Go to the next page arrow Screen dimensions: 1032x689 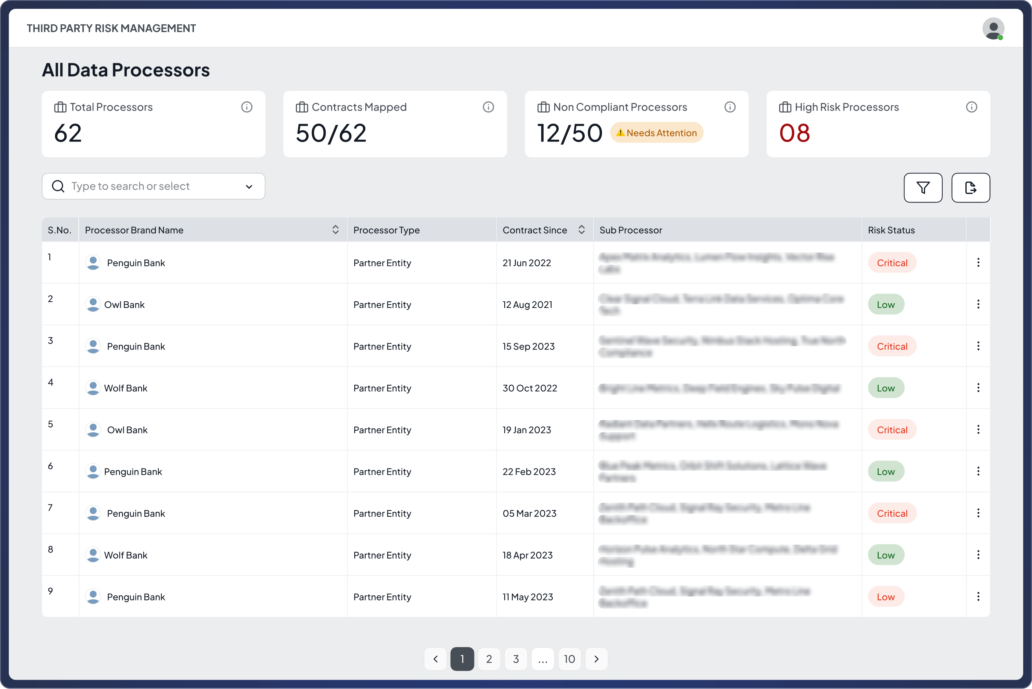[596, 659]
